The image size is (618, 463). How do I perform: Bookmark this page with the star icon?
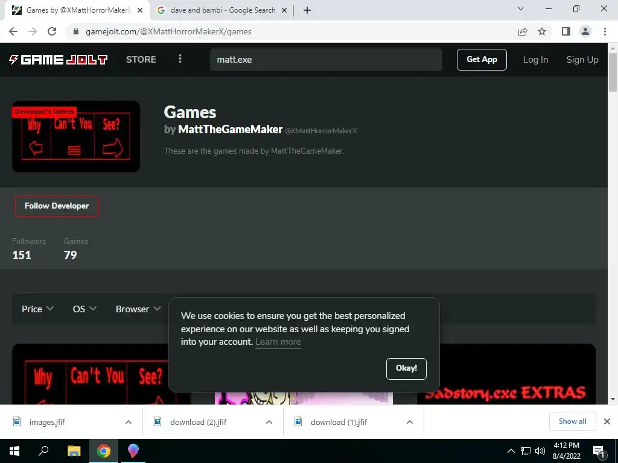(542, 31)
